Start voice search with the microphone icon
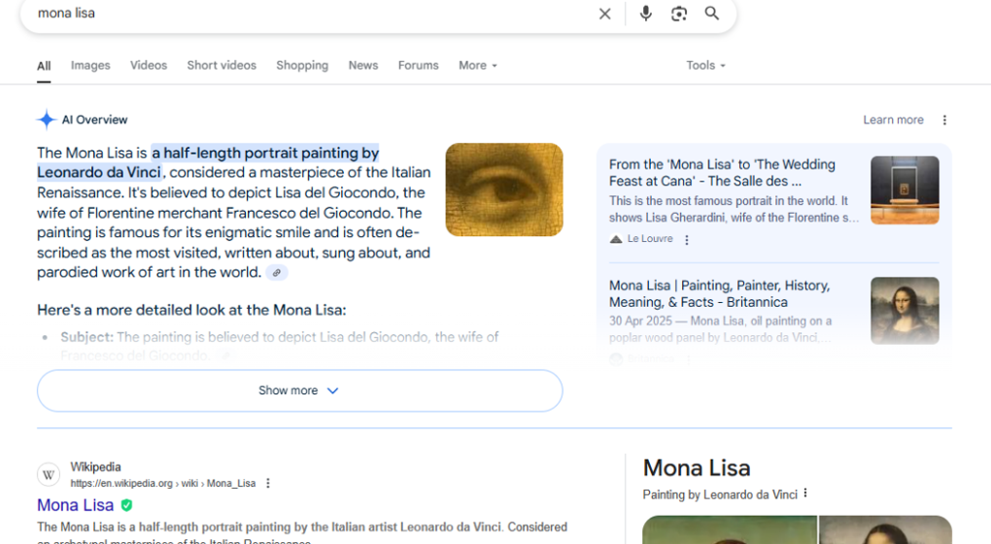The image size is (991, 544). coord(645,14)
